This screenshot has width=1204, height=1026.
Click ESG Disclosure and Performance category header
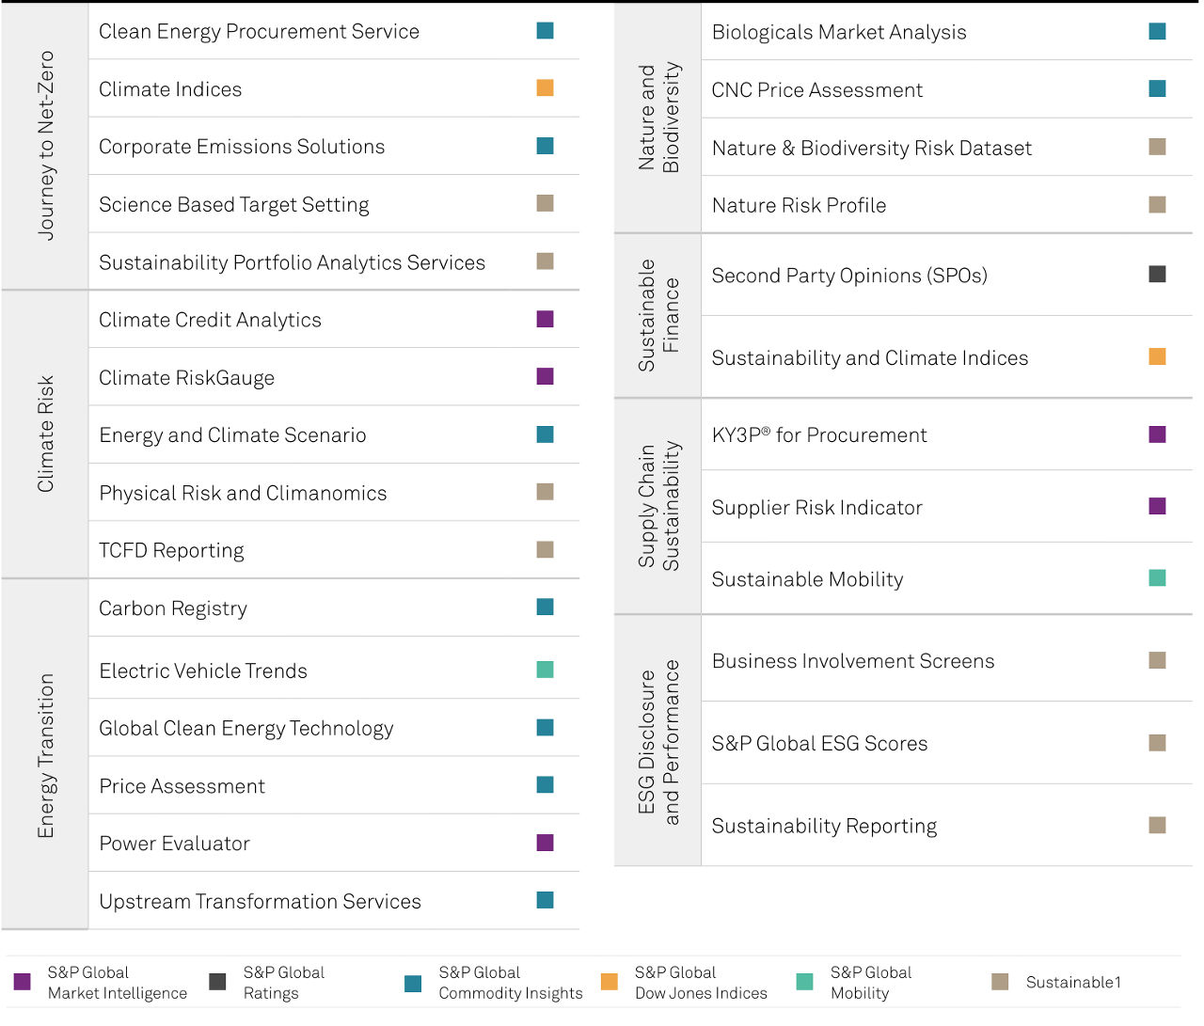(658, 741)
